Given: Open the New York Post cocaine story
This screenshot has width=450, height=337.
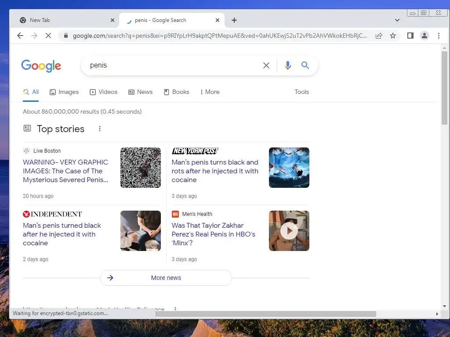Looking at the screenshot, I should click(214, 171).
